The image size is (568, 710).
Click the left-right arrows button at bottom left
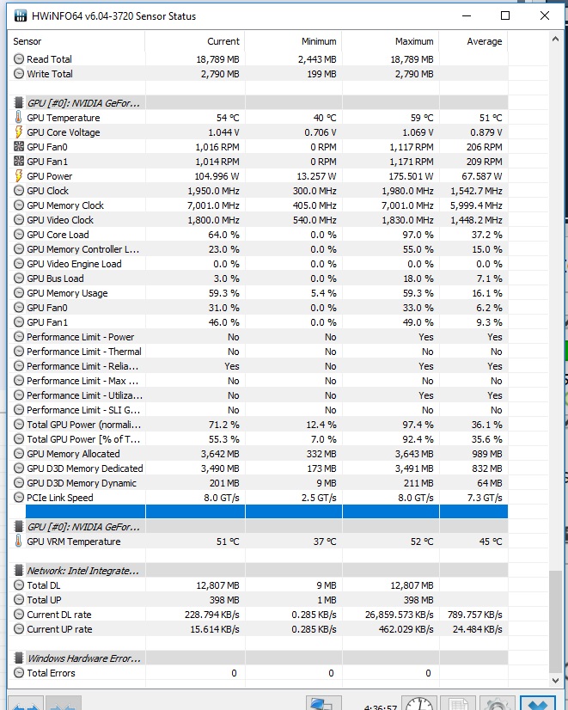click(27, 703)
